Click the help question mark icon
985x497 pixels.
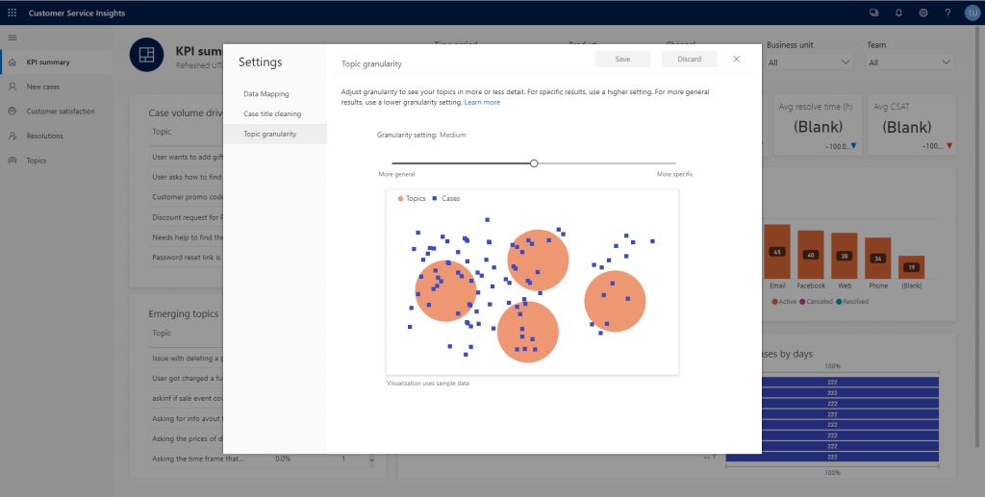[x=947, y=13]
